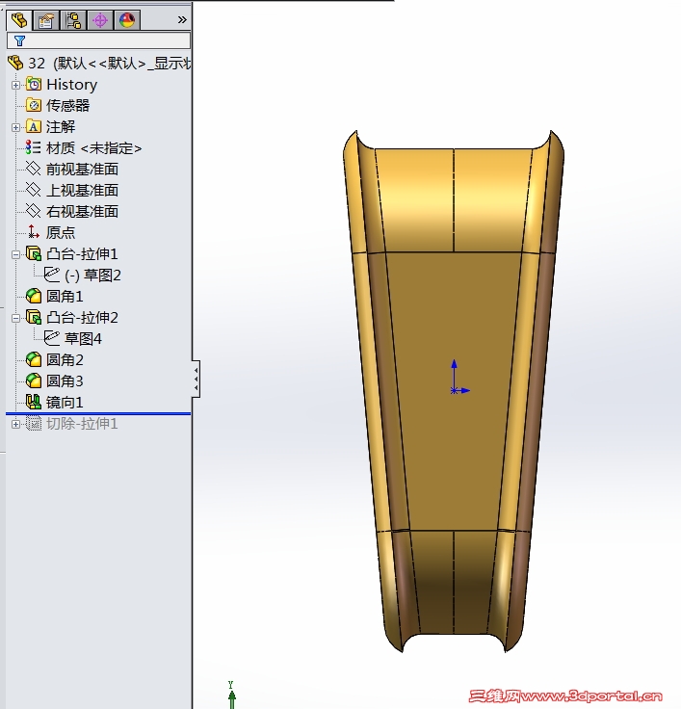The height and width of the screenshot is (709, 681).
Task: Click the 原点 origin icon
Action: [34, 232]
